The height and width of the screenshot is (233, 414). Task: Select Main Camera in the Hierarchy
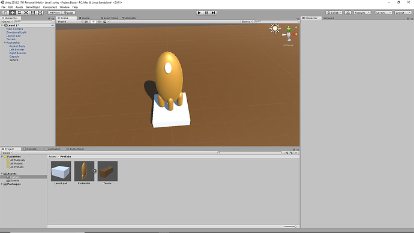pos(14,29)
